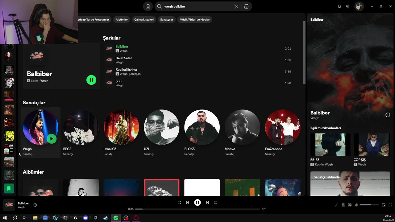395x222 pixels.
Task: Filter results by Sanatçılar
Action: tap(167, 19)
